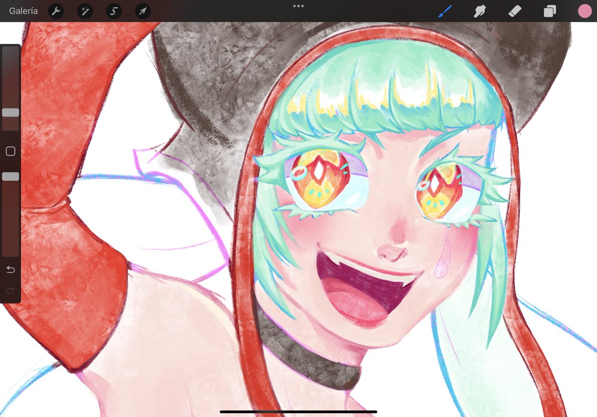Select the Transform arrow tool
Image resolution: width=597 pixels, height=417 pixels.
[143, 10]
